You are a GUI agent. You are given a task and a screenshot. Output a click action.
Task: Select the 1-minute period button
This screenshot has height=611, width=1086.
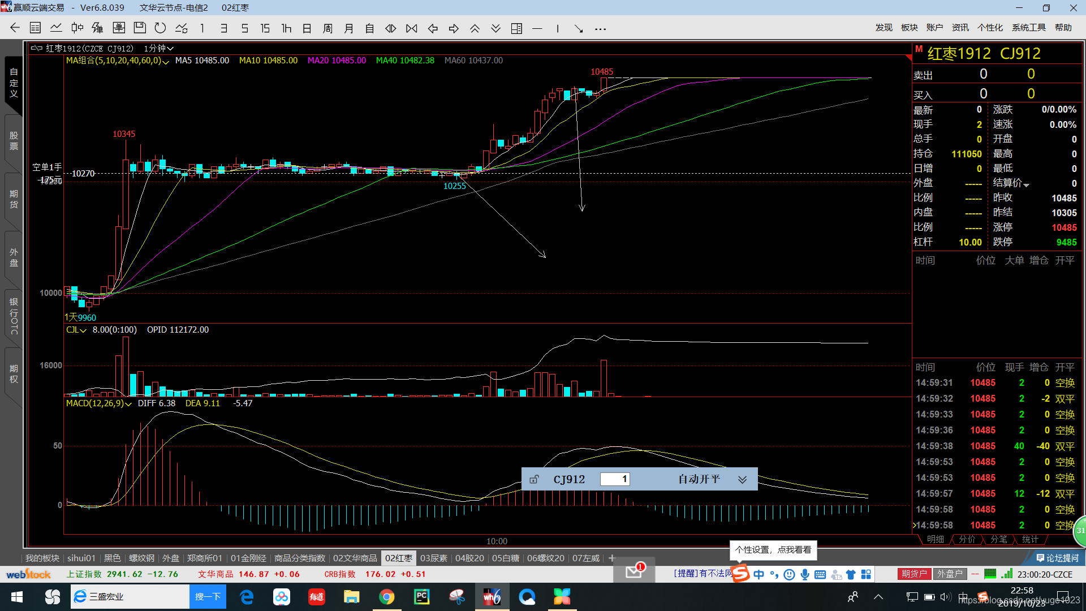pyautogui.click(x=202, y=28)
